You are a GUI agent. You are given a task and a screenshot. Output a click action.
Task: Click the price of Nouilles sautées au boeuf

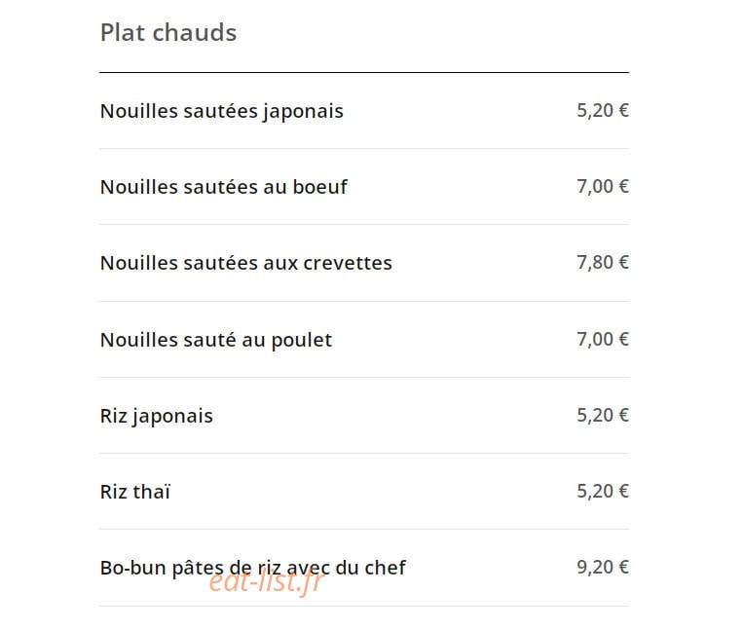602,186
